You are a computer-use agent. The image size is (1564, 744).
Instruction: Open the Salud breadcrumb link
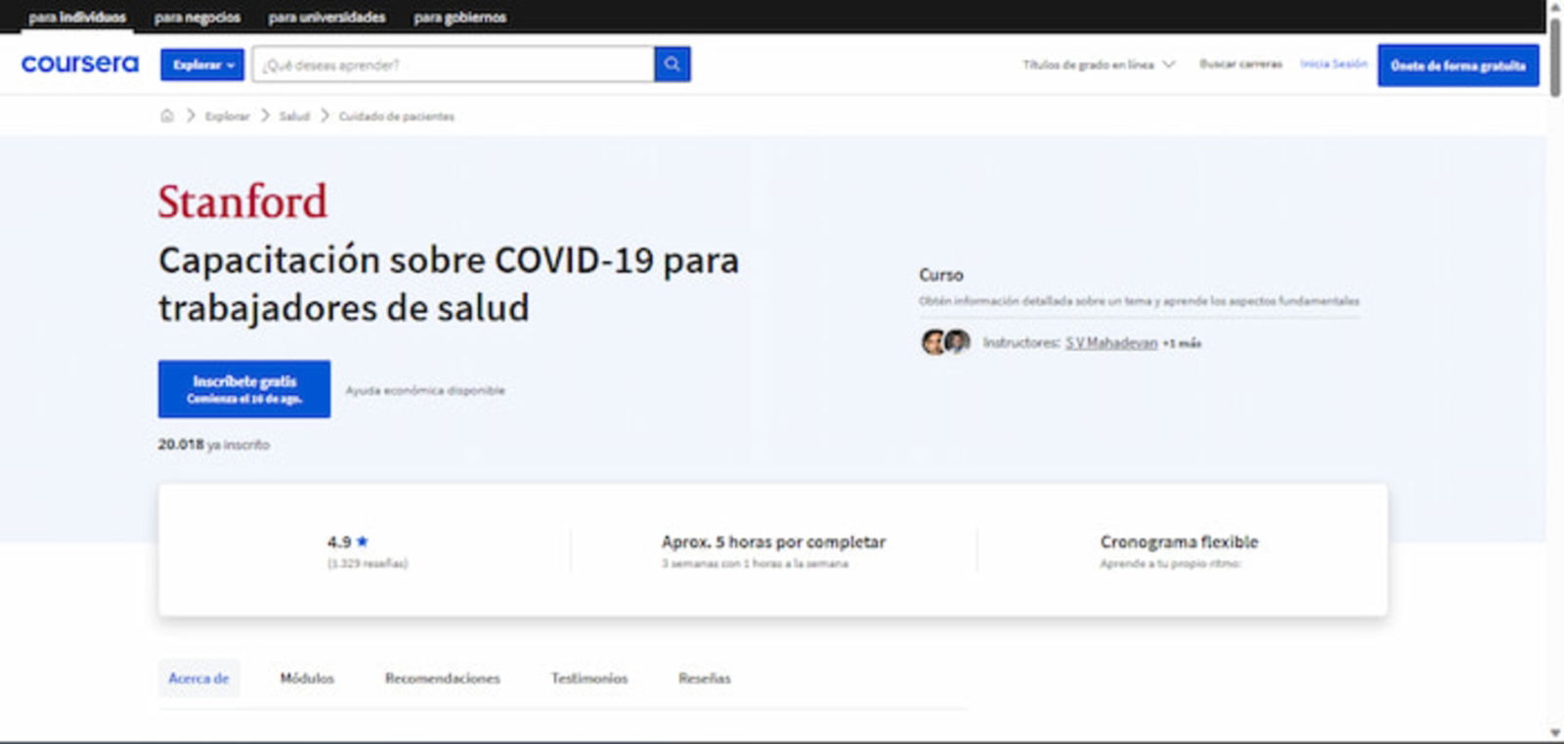(294, 116)
